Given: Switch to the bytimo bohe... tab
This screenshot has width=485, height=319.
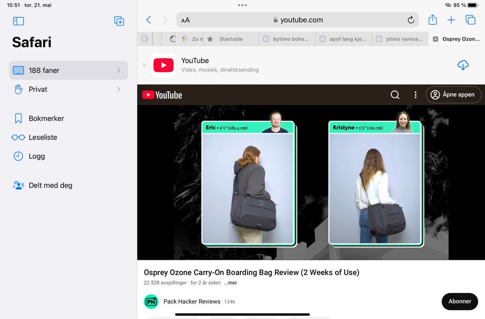Looking at the screenshot, I should point(287,39).
